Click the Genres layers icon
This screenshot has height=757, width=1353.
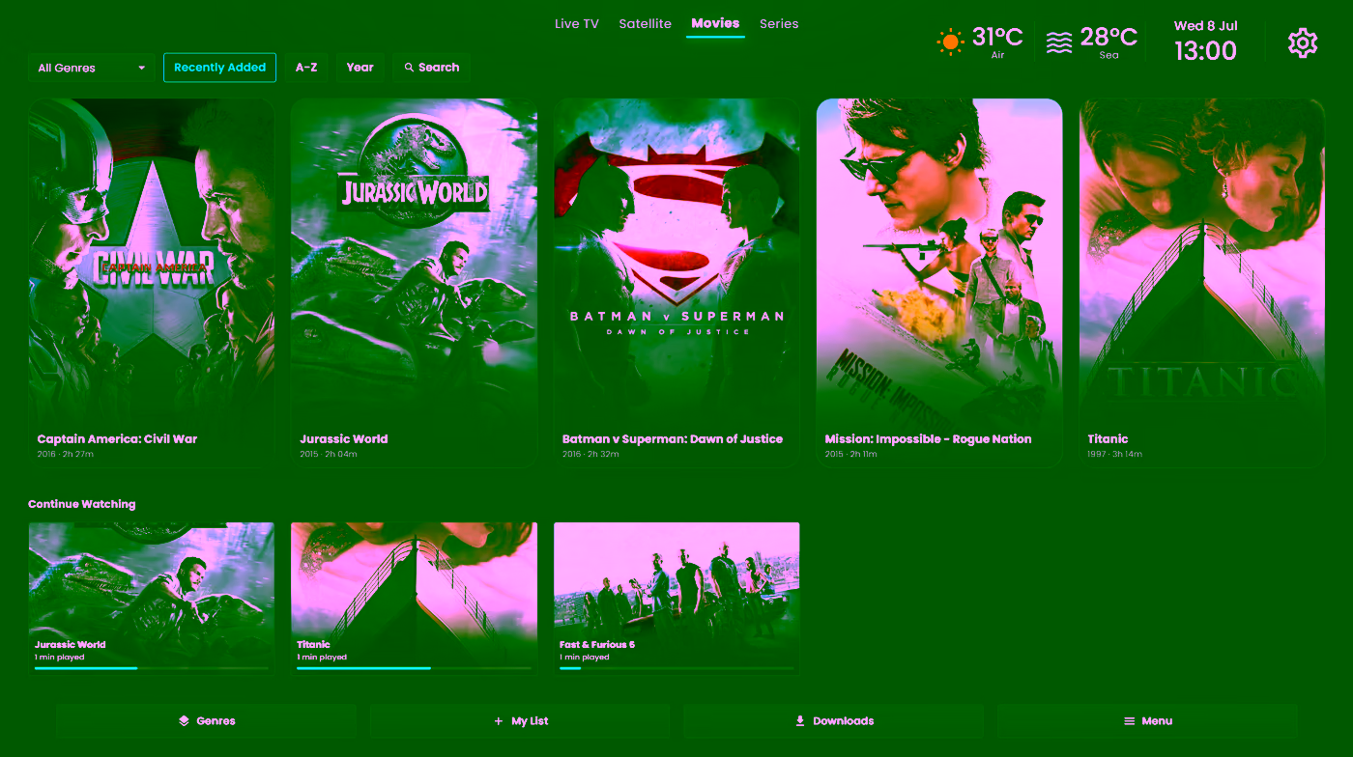pos(184,721)
